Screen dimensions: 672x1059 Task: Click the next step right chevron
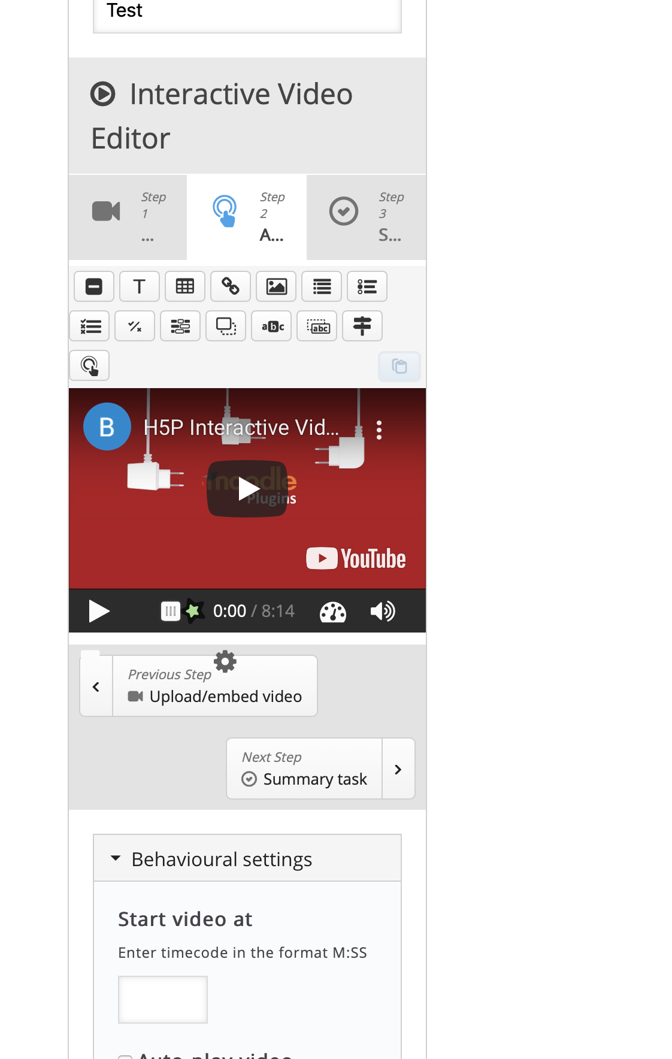point(398,769)
